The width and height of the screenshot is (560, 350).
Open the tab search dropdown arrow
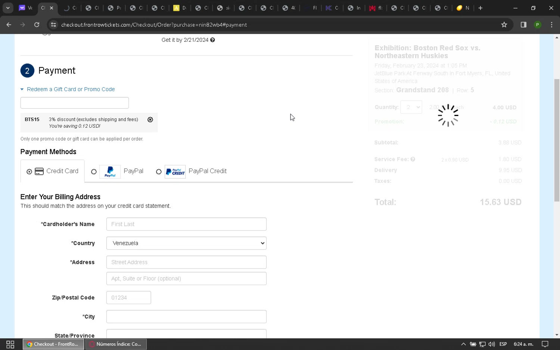pos(8,8)
